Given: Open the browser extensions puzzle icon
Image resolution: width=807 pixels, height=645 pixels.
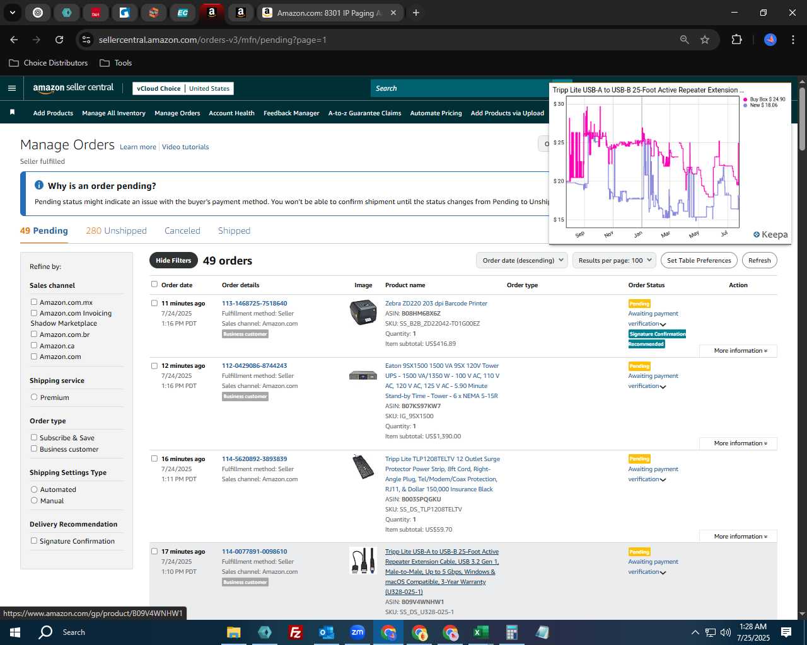Looking at the screenshot, I should click(736, 40).
